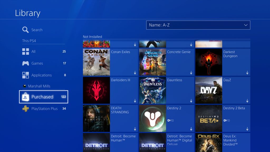
Task: Click the download arrow on Conan Exiles
Action: (x=135, y=73)
